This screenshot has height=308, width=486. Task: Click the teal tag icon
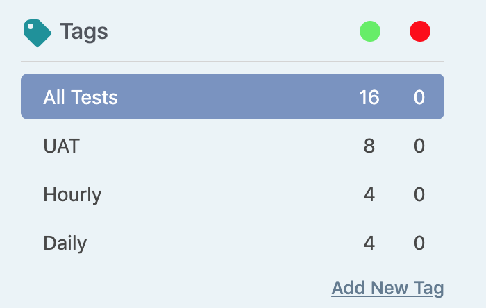coord(37,33)
